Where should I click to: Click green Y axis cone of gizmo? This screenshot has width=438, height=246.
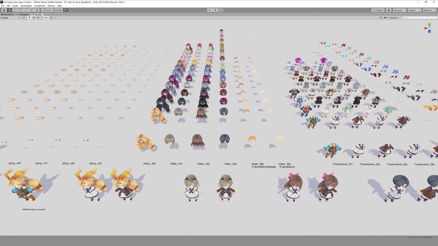[430, 25]
